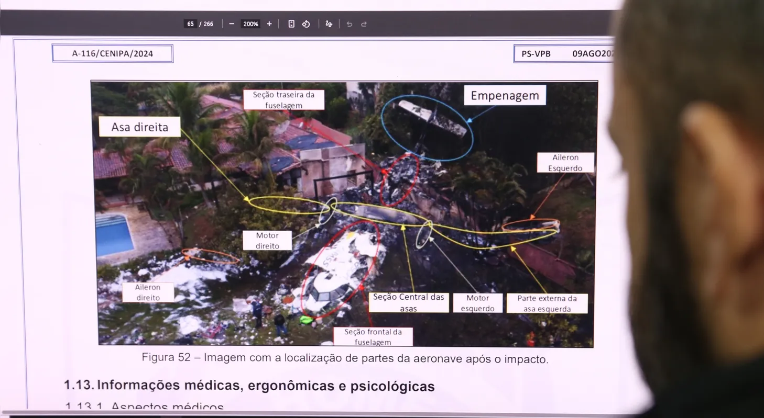Screen dimensions: 764x418
Task: Click the 'Motor direito' label
Action: pyautogui.click(x=267, y=241)
